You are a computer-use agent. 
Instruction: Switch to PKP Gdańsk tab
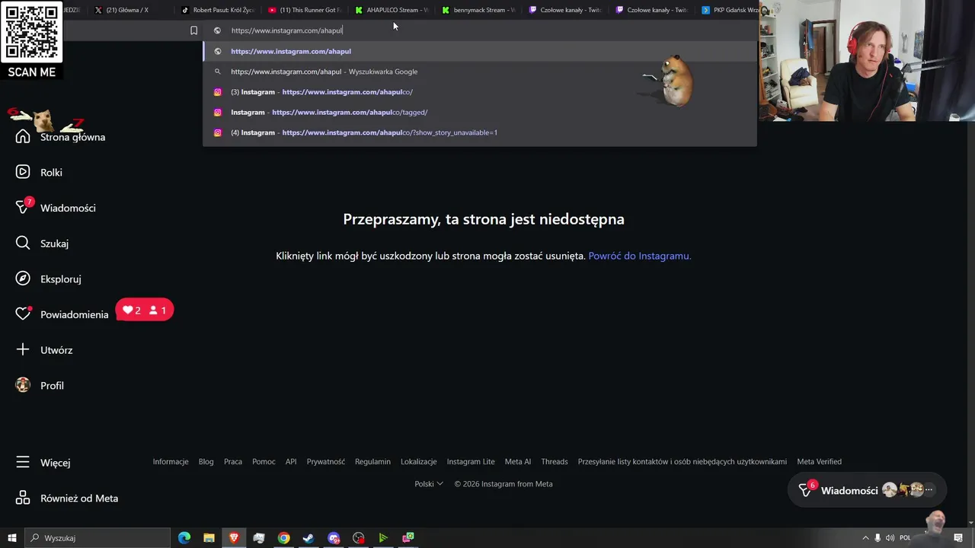[731, 10]
